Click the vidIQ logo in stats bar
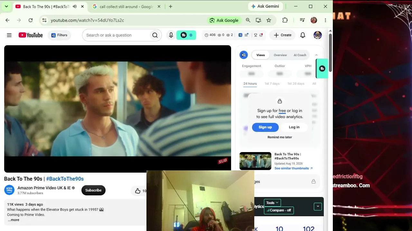The image size is (412, 231). pyautogui.click(x=240, y=35)
